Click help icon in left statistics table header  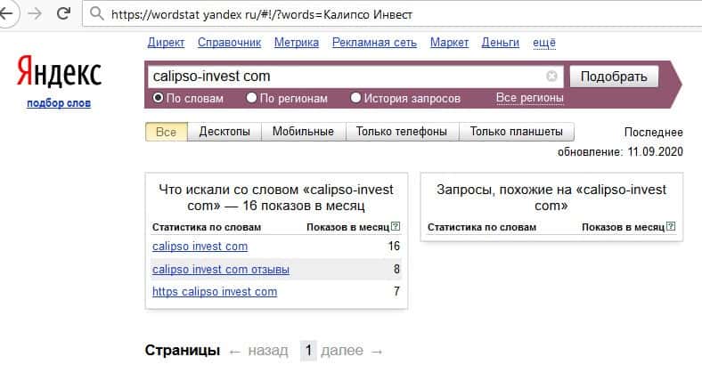[396, 227]
